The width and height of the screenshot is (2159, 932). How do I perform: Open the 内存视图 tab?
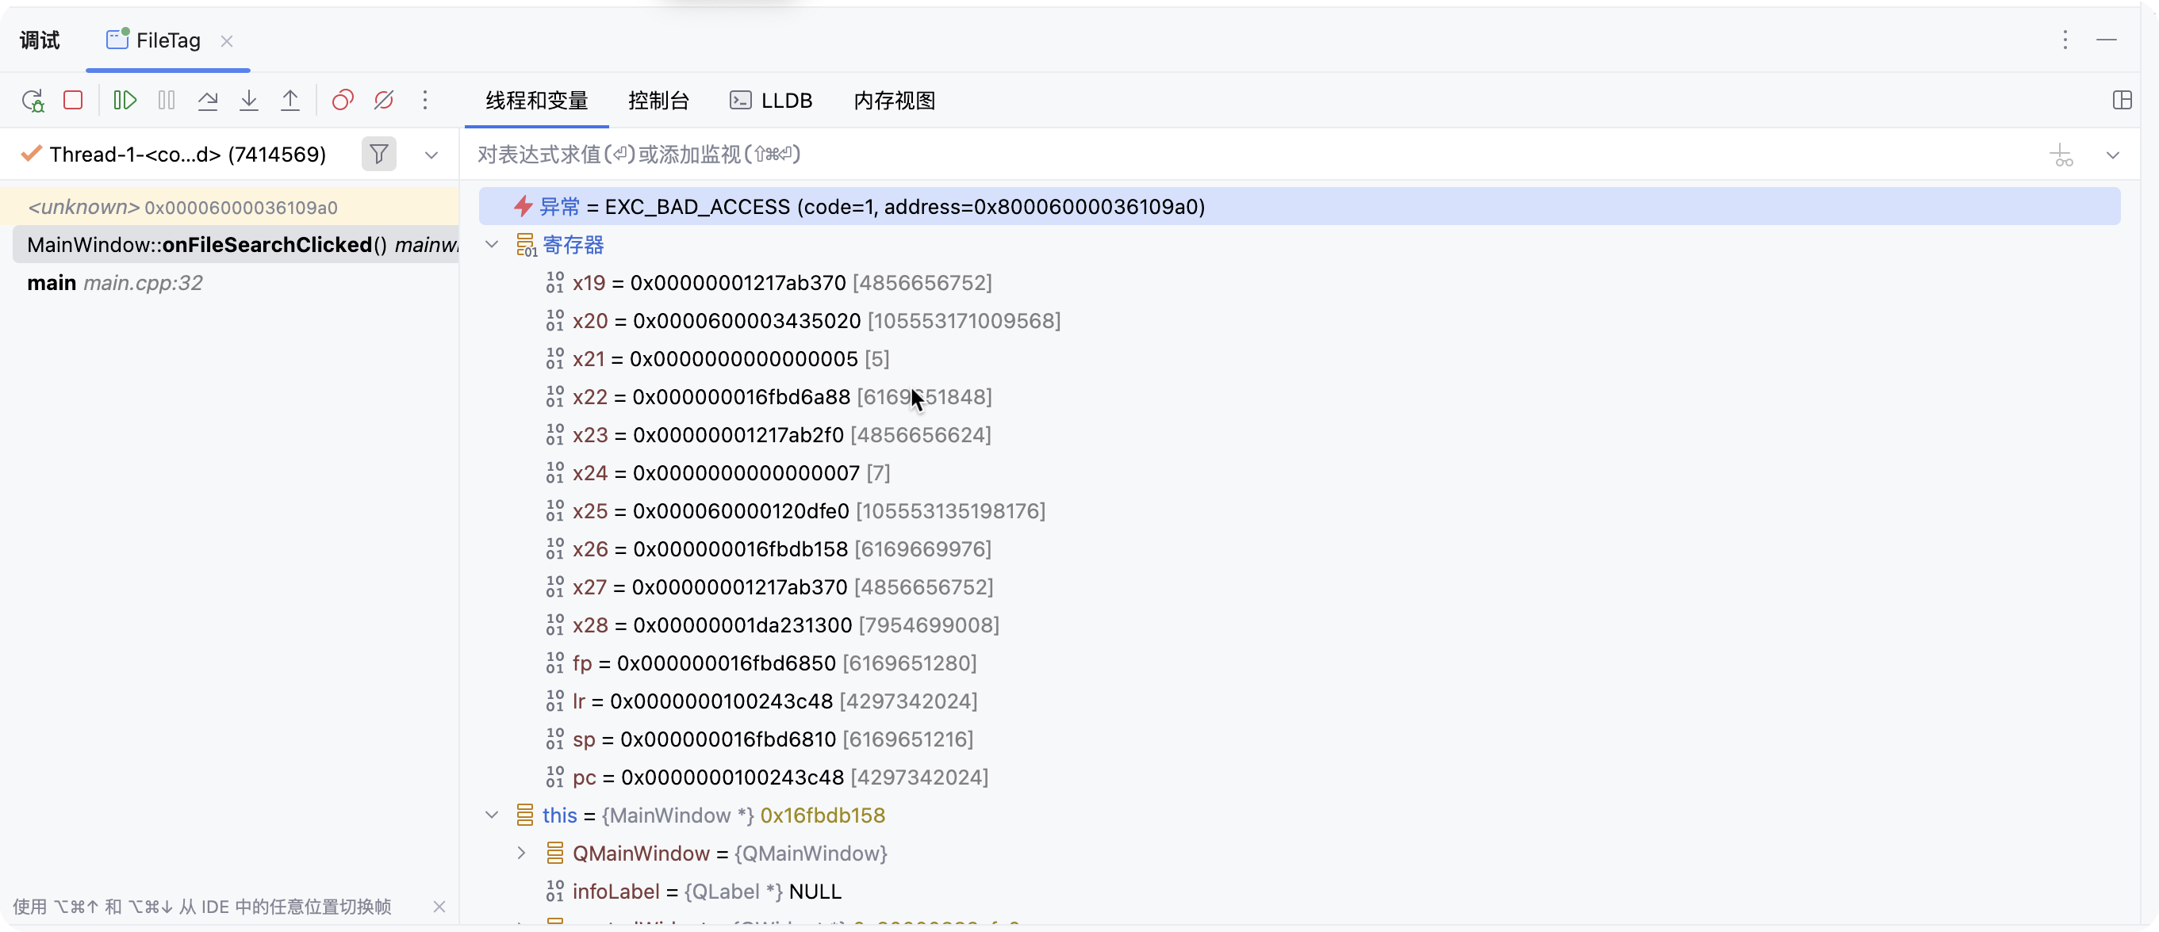pos(893,101)
